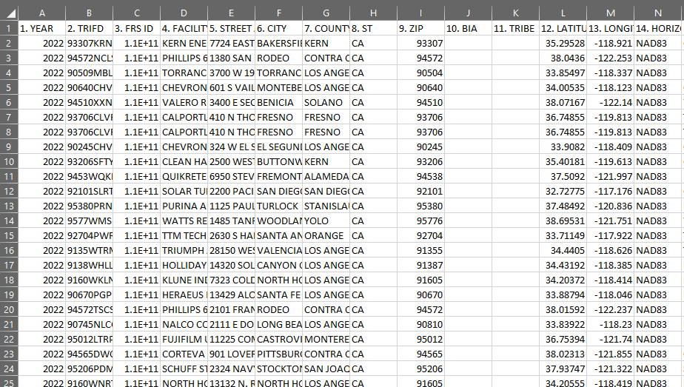The height and width of the screenshot is (387, 684).
Task: Select row 1 header
Action: coord(9,28)
